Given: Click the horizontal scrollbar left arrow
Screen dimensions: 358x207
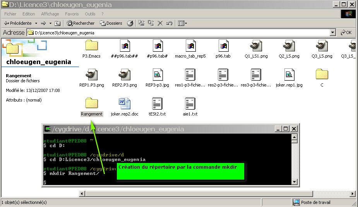Looking at the screenshot, I should (82, 193).
